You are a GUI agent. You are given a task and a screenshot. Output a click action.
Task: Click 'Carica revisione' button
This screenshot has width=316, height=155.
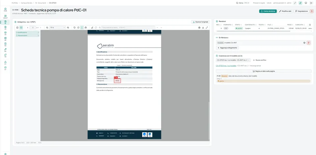tap(268, 11)
